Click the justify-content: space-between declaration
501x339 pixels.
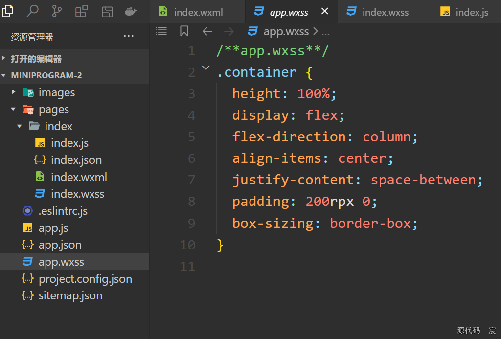pos(358,180)
